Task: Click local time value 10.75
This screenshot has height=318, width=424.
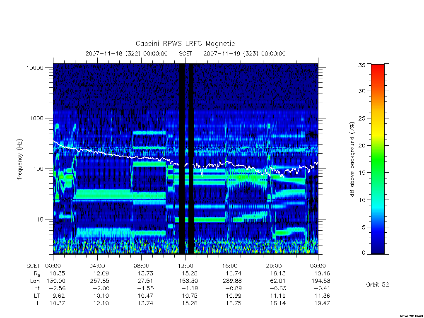Action: tap(190, 296)
